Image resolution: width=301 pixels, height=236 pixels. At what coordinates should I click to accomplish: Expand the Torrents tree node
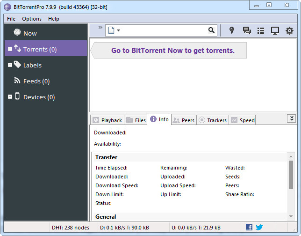click(10, 49)
